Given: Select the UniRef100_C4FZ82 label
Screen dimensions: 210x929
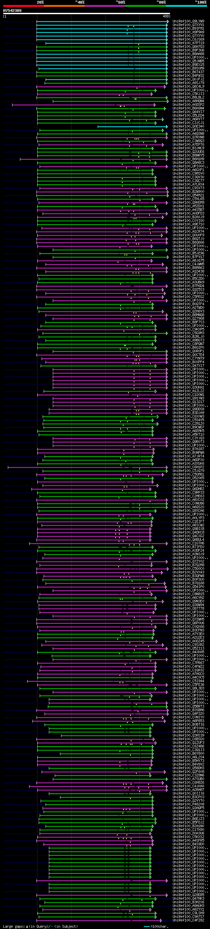Looking at the screenshot, I should pos(188,920).
